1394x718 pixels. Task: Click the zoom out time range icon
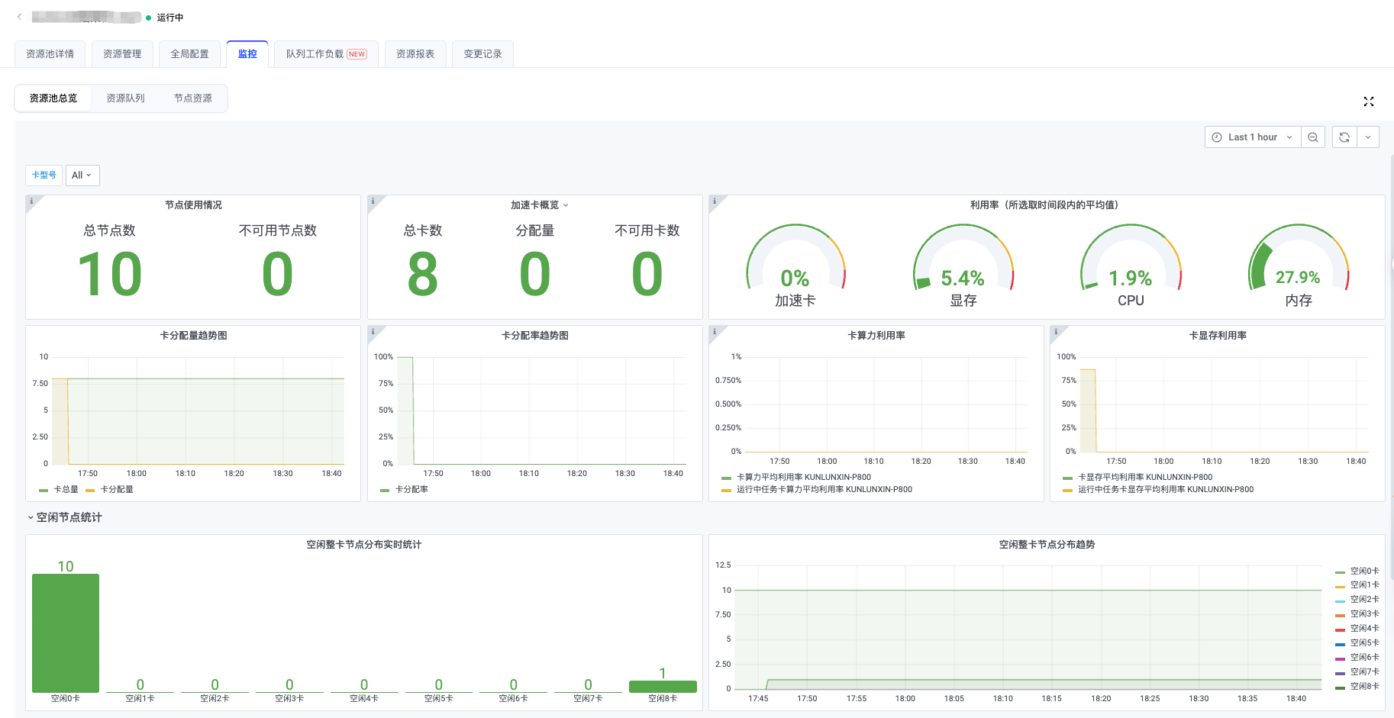(x=1312, y=137)
